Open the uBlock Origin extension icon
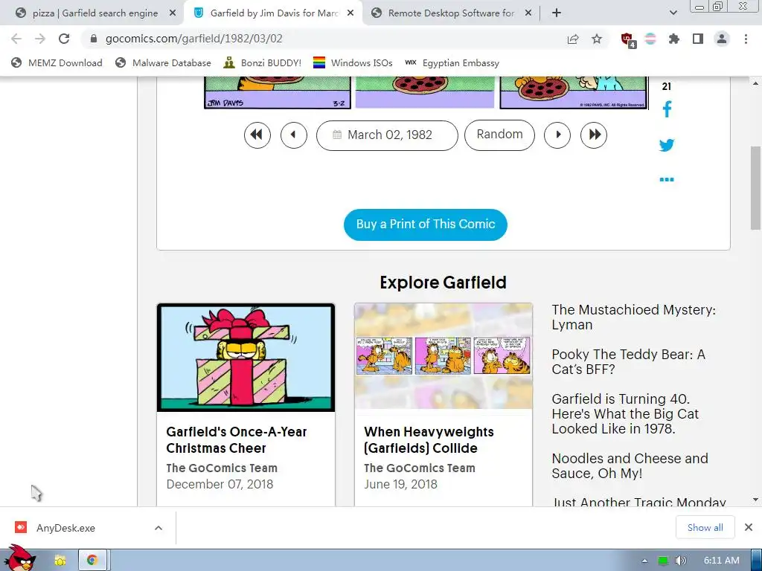The image size is (762, 571). click(628, 40)
